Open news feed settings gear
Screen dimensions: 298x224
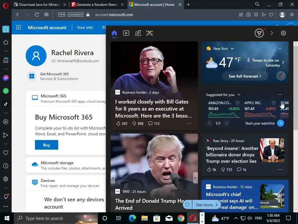(x=283, y=33)
